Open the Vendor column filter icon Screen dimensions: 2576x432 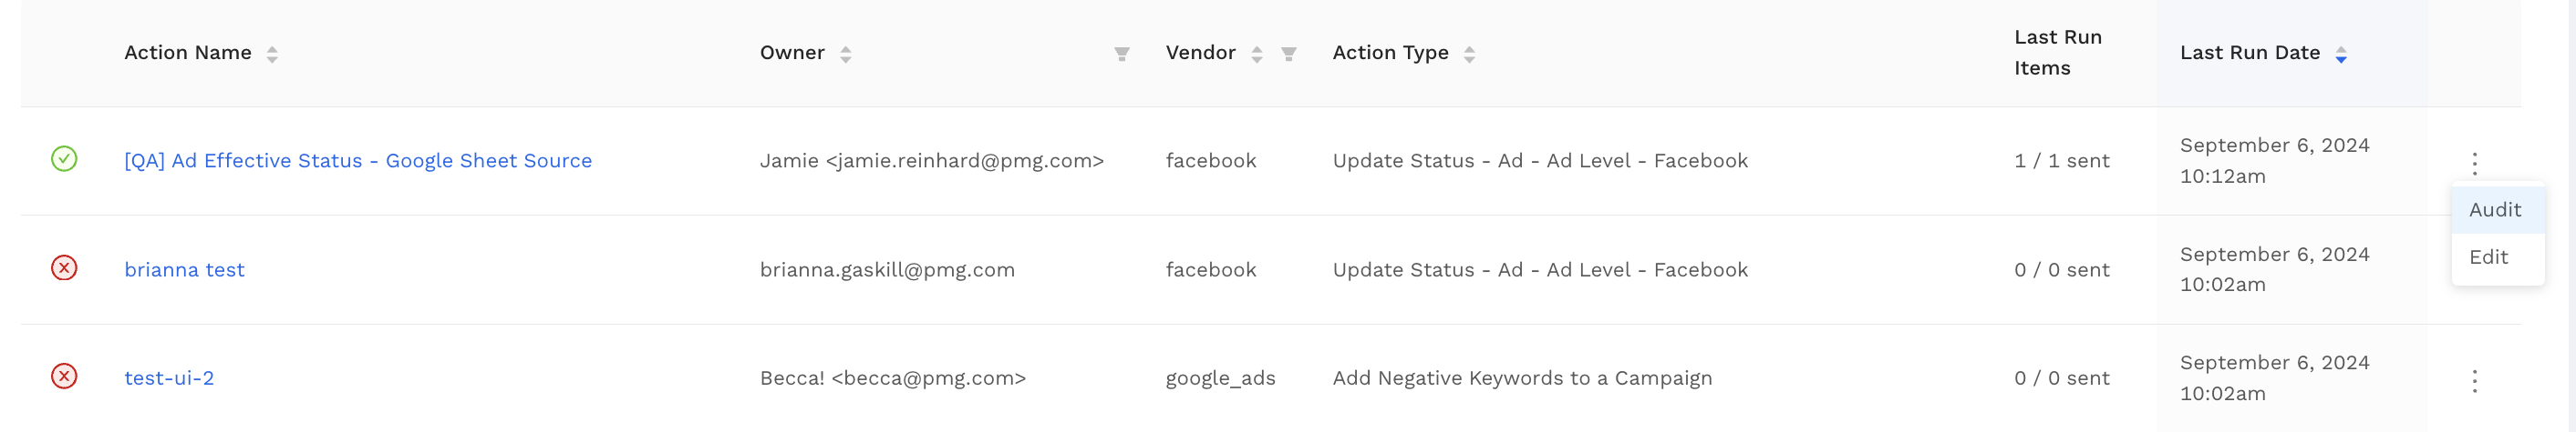tap(1288, 54)
